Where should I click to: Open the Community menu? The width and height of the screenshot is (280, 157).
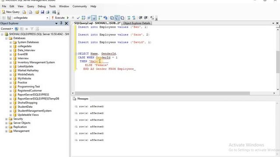[80, 6]
